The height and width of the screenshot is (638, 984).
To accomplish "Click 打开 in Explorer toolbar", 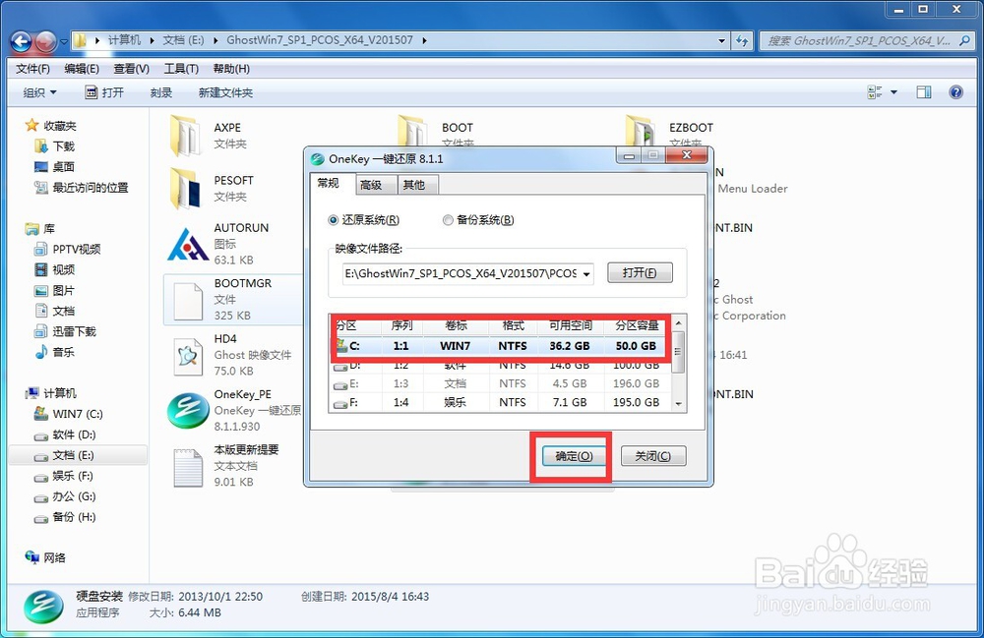I will pyautogui.click(x=104, y=92).
